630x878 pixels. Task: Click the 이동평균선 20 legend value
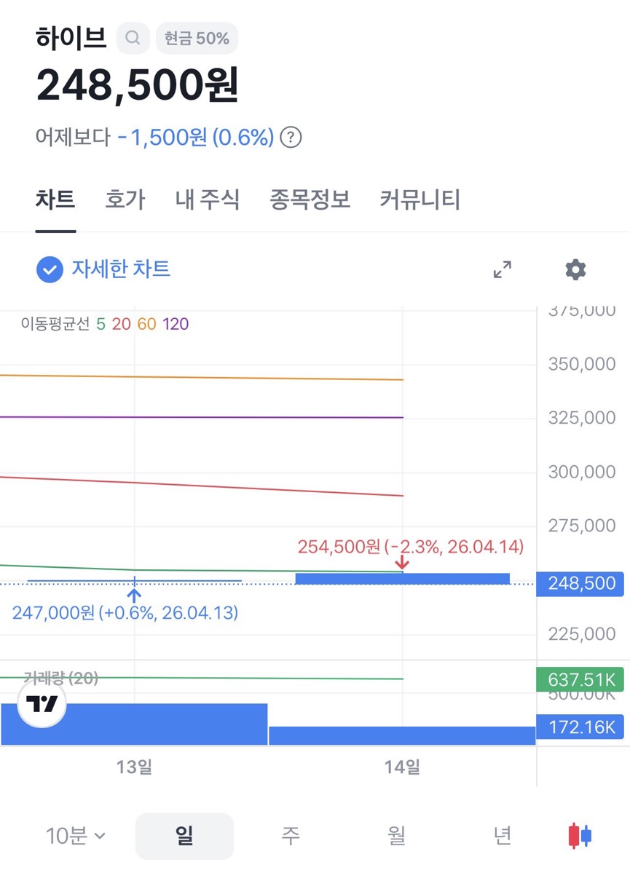tap(122, 324)
